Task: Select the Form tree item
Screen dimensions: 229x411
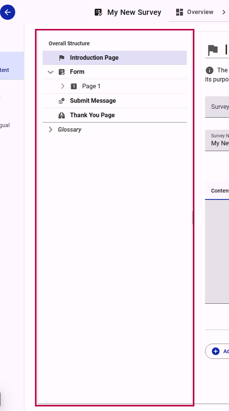Action: pyautogui.click(x=114, y=72)
